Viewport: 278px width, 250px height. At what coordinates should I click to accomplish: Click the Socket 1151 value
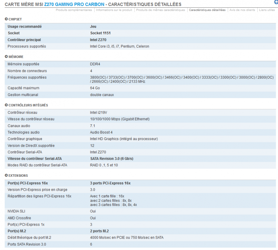100,33
